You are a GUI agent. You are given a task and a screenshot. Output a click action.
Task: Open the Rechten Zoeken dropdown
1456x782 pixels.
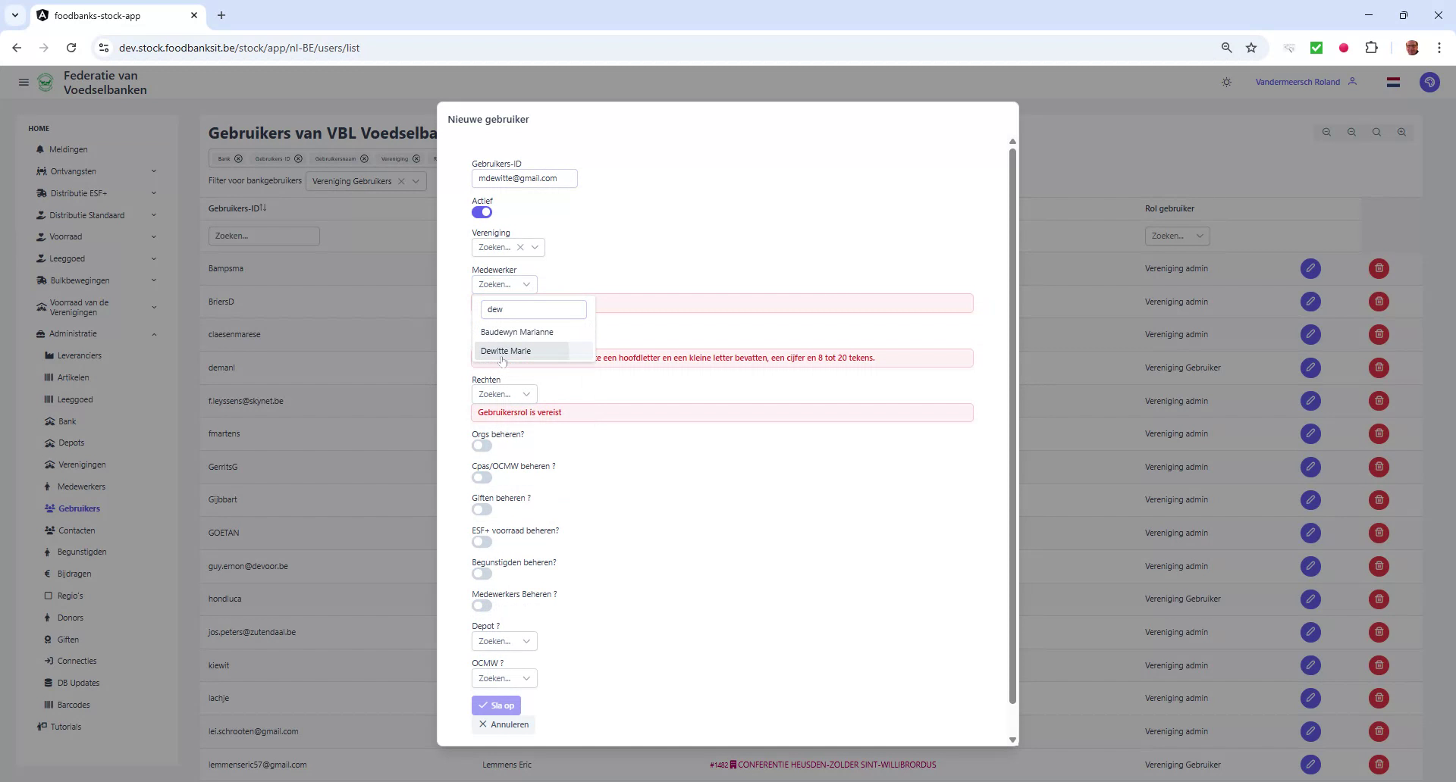click(x=504, y=393)
